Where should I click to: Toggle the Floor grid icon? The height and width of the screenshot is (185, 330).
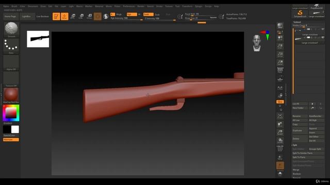tap(280, 79)
